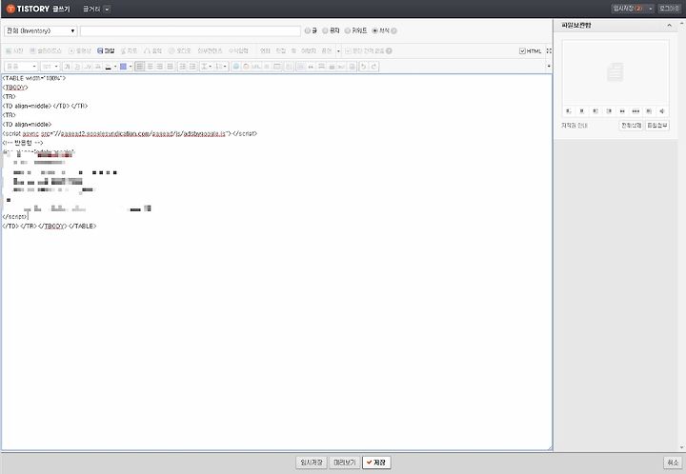The image size is (686, 474).
Task: Click the redo icon
Action: click(x=373, y=67)
